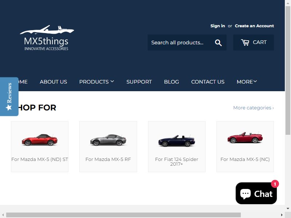Image resolution: width=291 pixels, height=218 pixels.
Task: Click the For Mazda MX-5 RF label
Action: [x=108, y=159]
